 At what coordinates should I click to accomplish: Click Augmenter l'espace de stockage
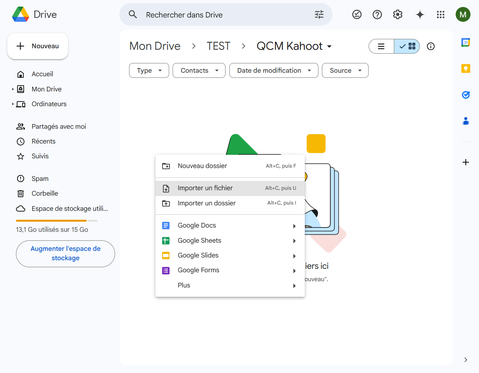pyautogui.click(x=65, y=254)
